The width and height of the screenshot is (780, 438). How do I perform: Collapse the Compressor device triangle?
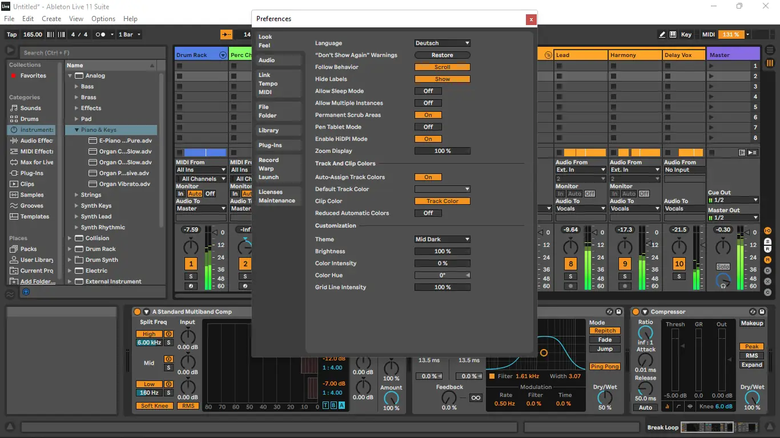(x=645, y=312)
